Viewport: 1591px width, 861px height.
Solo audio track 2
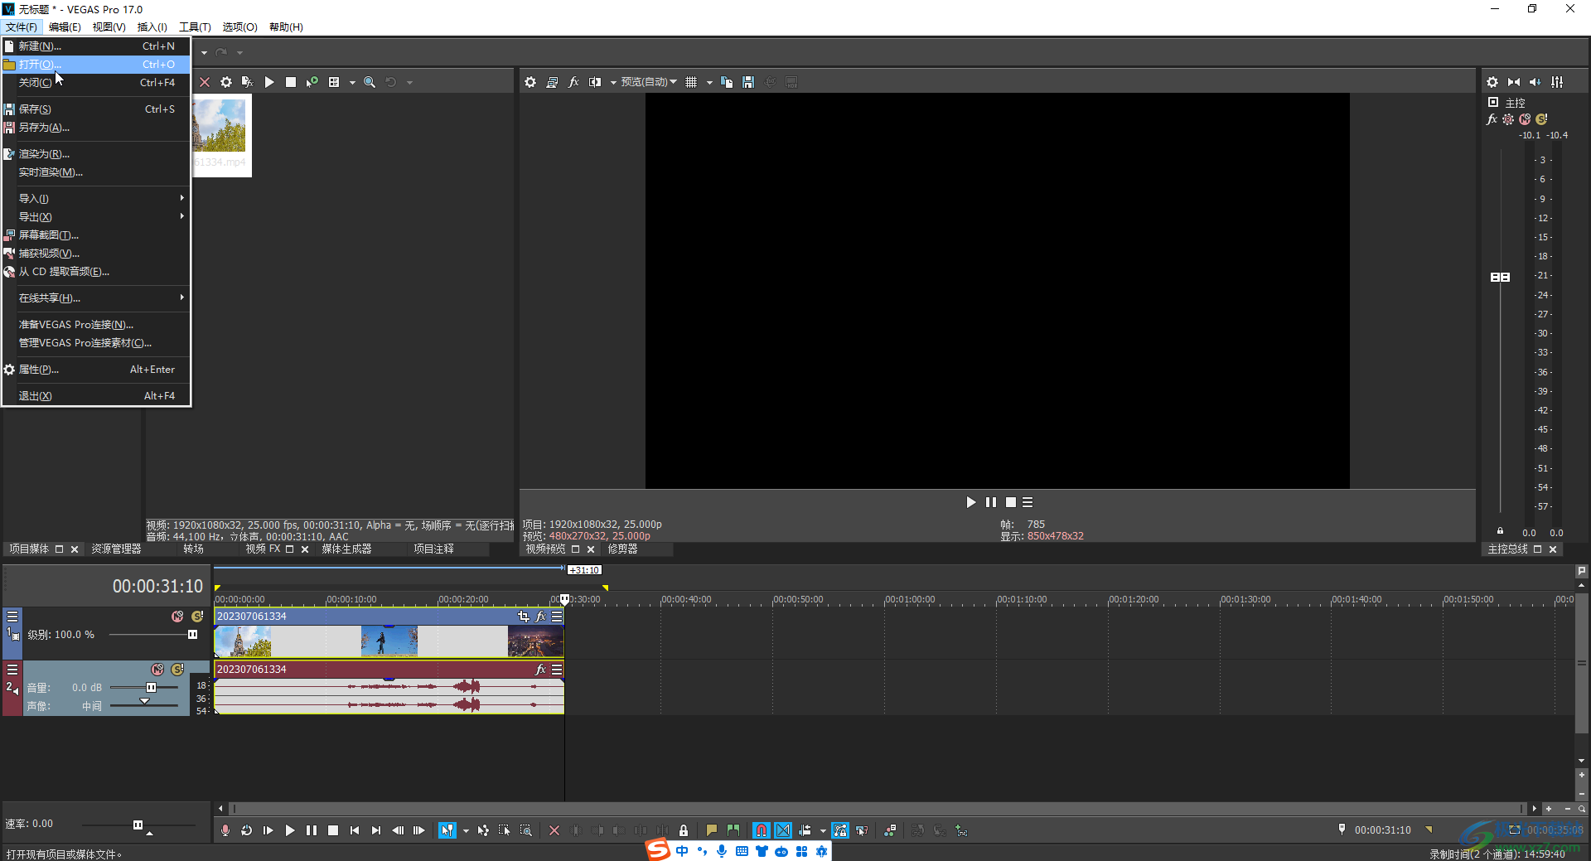pyautogui.click(x=177, y=670)
